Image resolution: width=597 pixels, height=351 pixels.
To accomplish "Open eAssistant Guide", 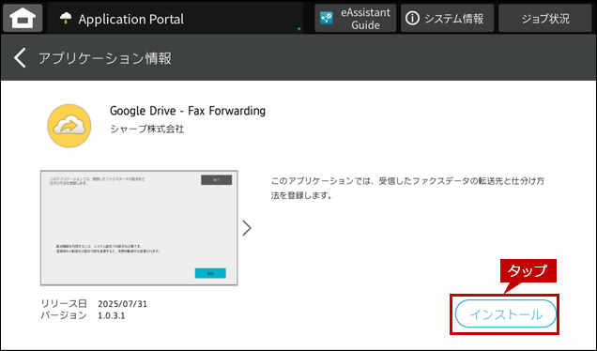I will point(355,18).
